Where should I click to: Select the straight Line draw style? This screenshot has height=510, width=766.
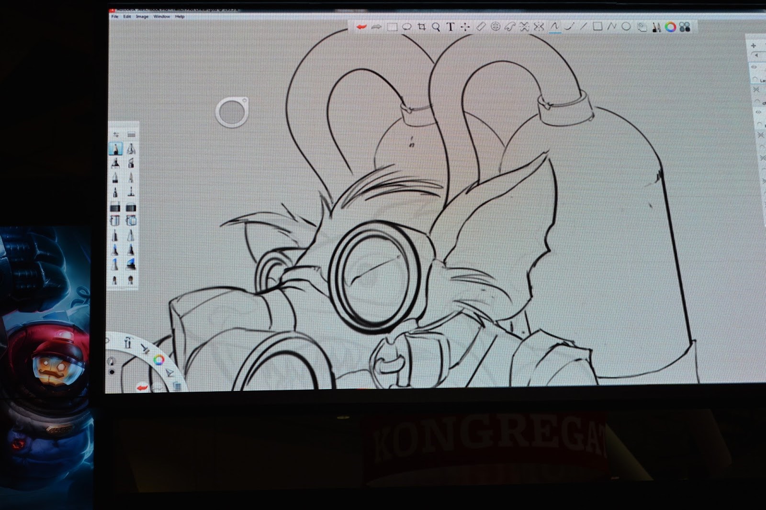(583, 27)
